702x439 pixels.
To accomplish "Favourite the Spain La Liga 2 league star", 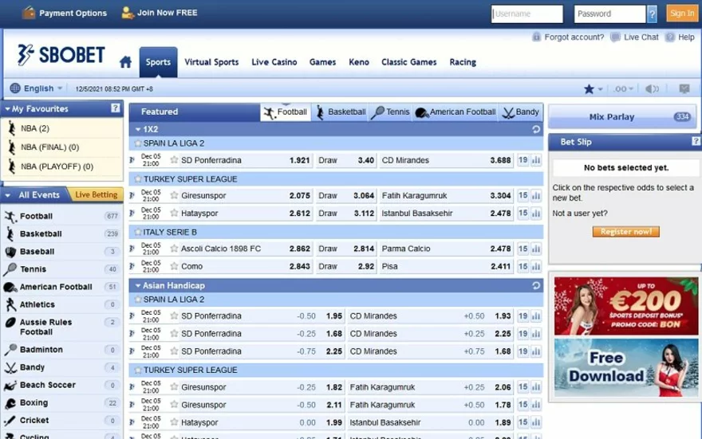I will (x=136, y=143).
